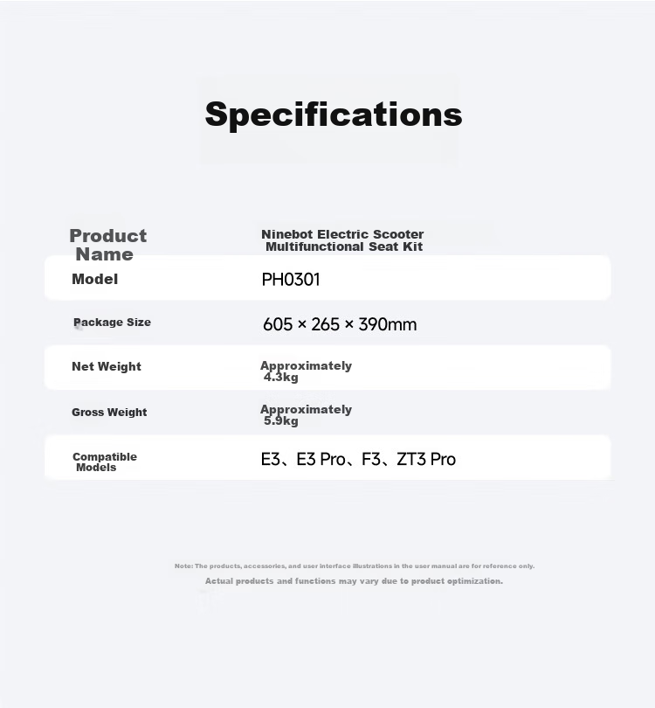Viewport: 655px width, 708px height.
Task: Click the 5.9kg weight figure
Action: 280,420
